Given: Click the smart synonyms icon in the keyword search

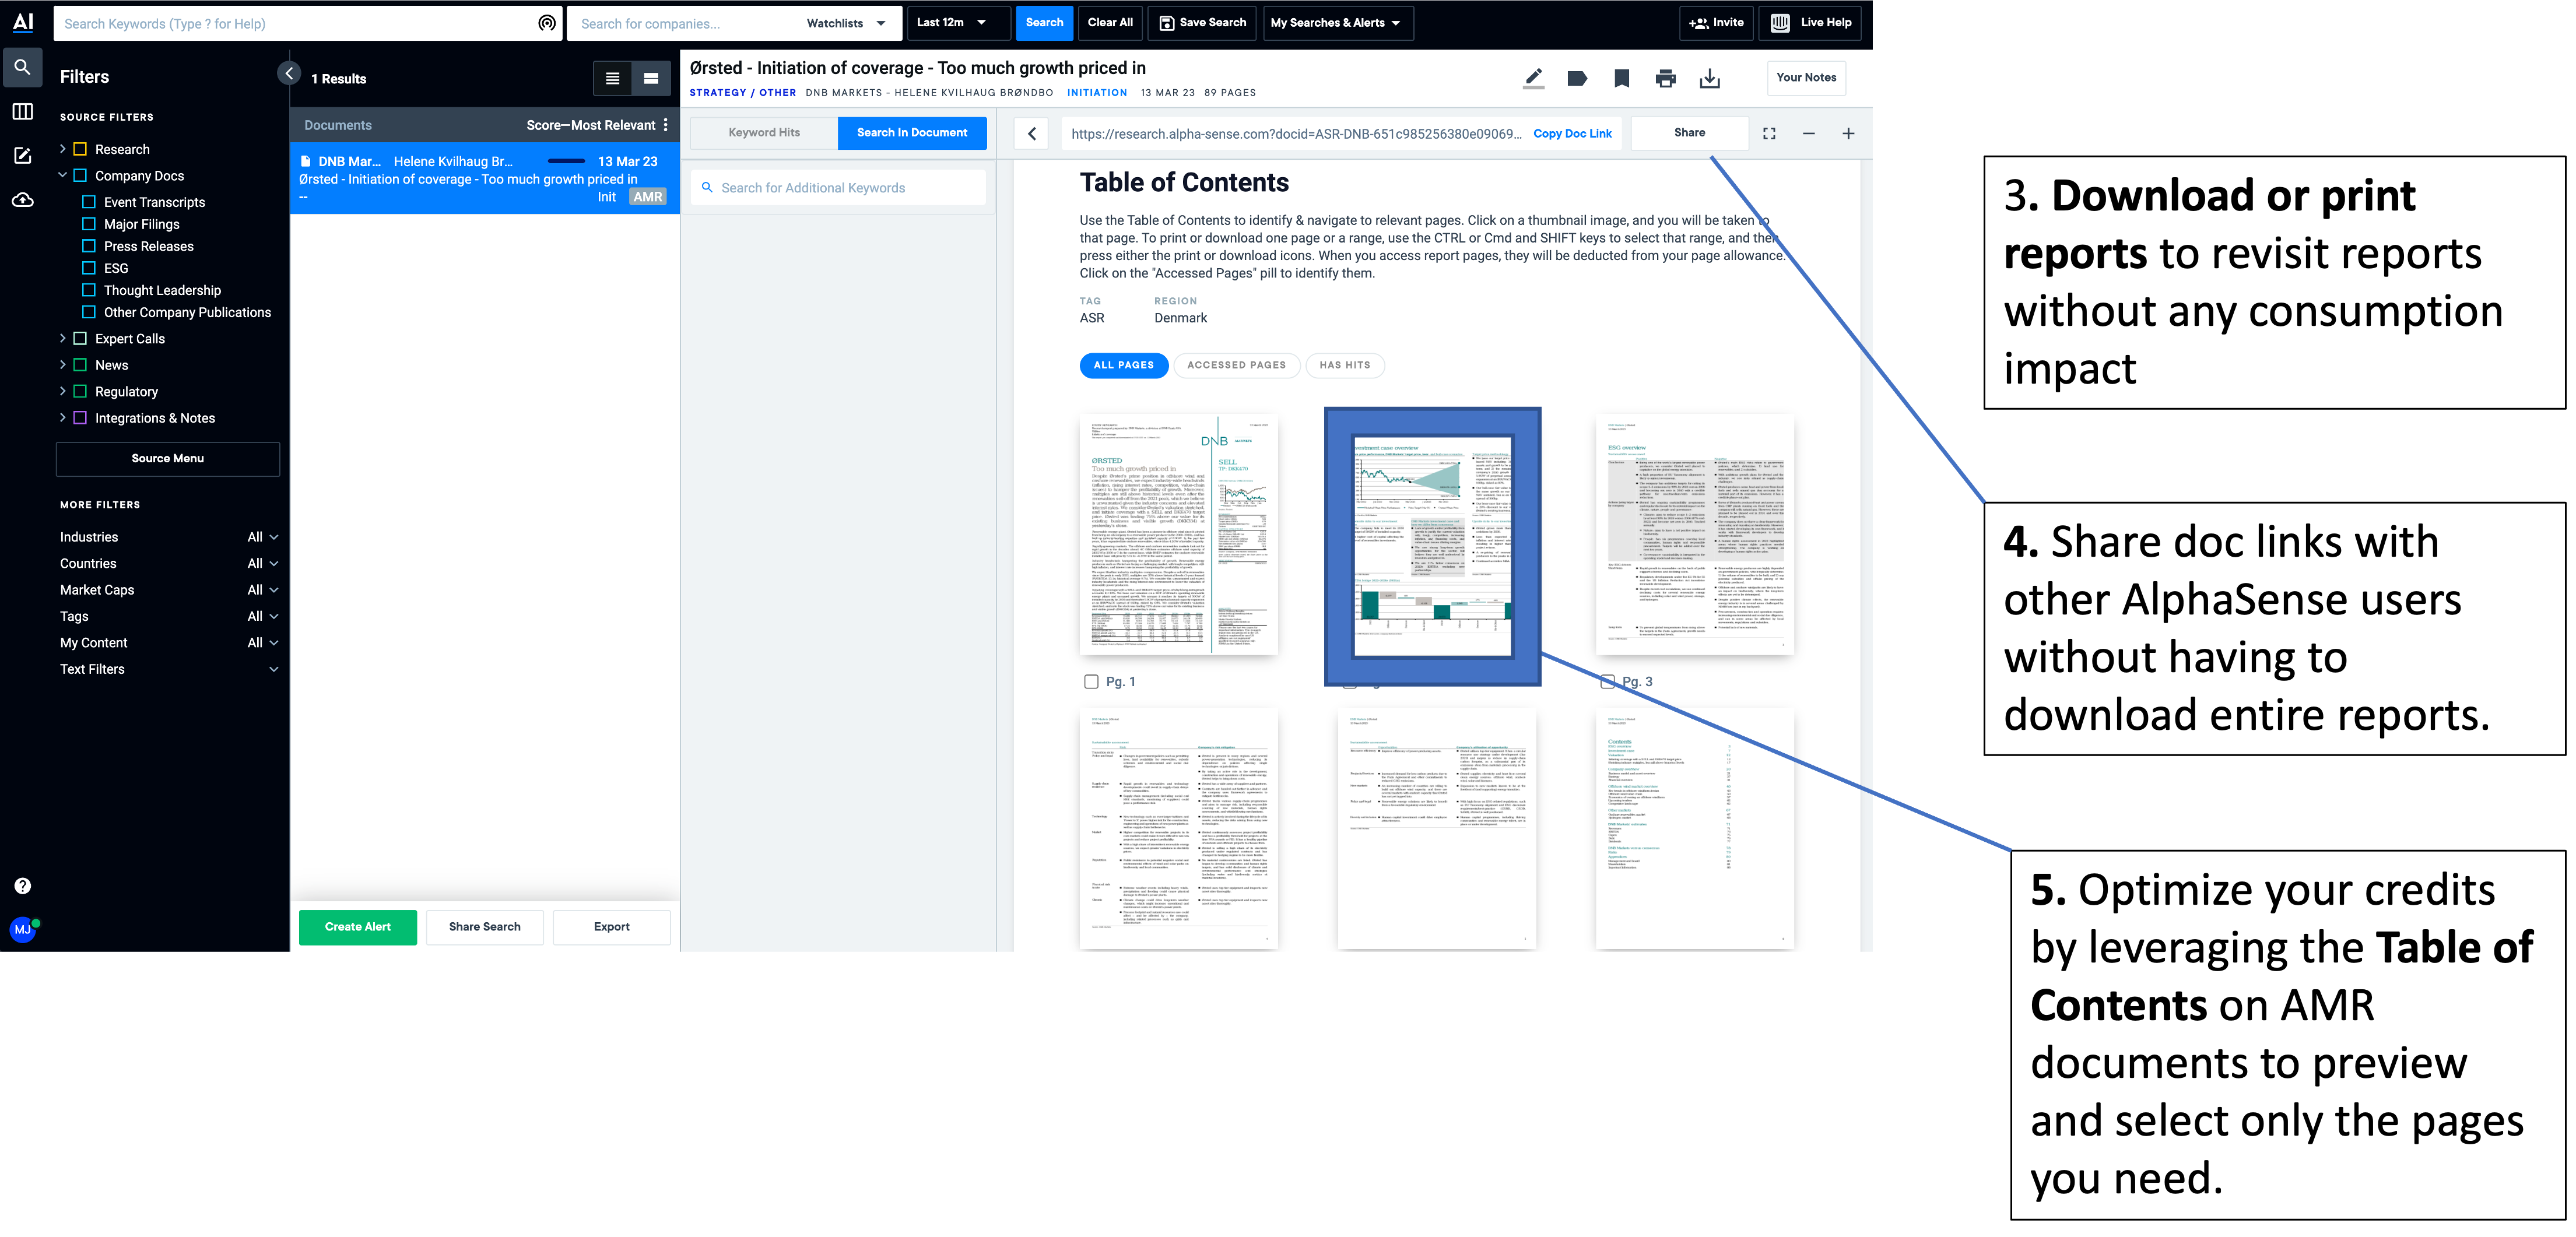Looking at the screenshot, I should click(547, 23).
